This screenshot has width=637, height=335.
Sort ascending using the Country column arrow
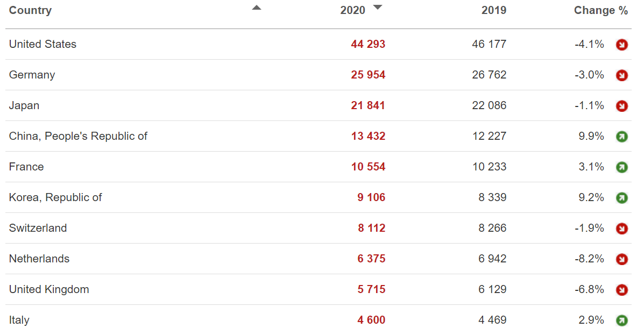256,8
